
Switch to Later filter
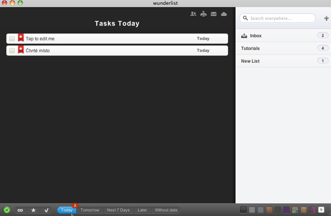point(143,210)
